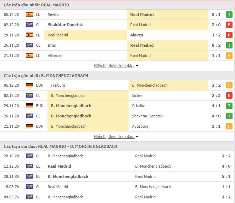Open the Alaves team link
The image size is (235, 203).
tap(136, 35)
